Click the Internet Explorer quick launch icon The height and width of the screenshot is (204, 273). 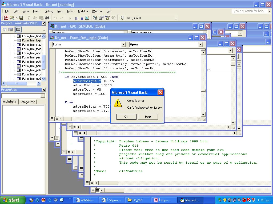pos(37,200)
